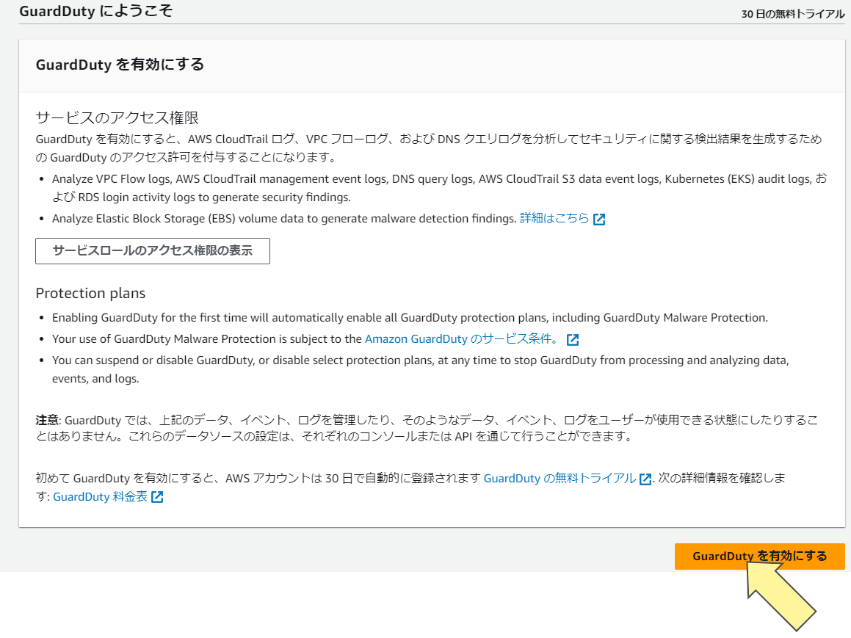Viewport: 851px width, 638px height.
Task: Click the GuardDuty を有効にする panel heading
Action: click(120, 65)
